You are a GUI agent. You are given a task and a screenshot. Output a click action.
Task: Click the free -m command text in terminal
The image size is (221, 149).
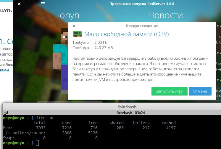click(44, 118)
